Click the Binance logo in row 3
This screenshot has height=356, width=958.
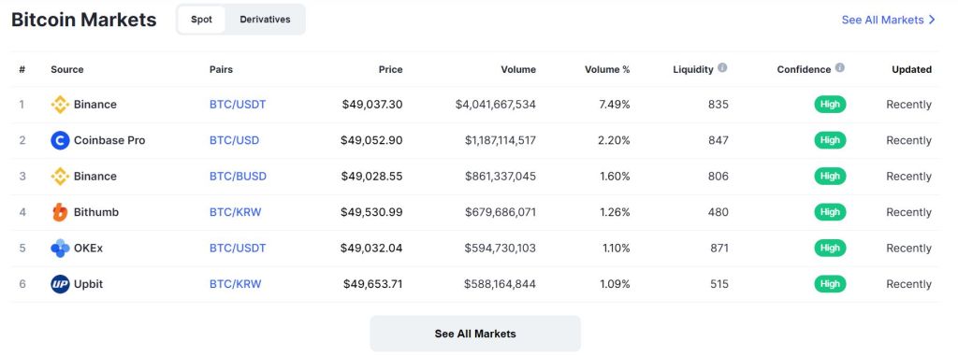(60, 177)
